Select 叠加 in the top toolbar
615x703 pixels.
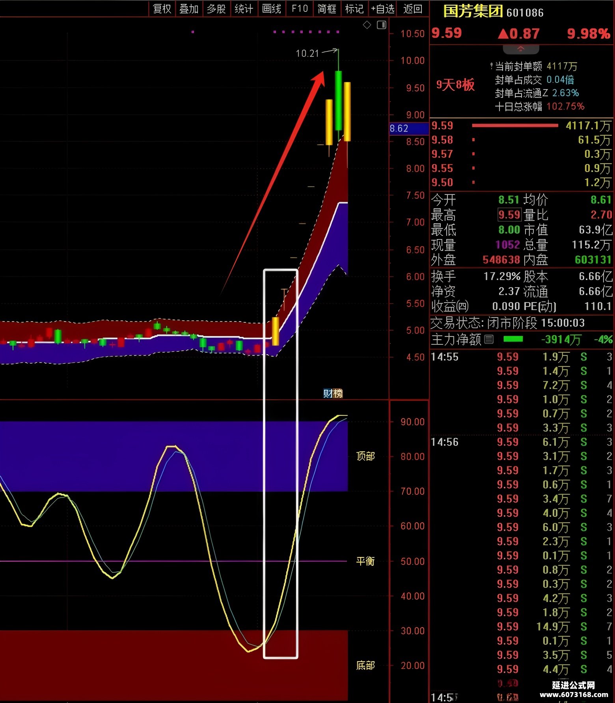(x=189, y=9)
